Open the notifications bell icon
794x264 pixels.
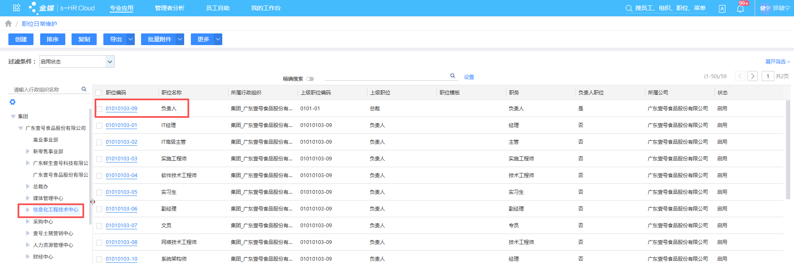coord(740,9)
